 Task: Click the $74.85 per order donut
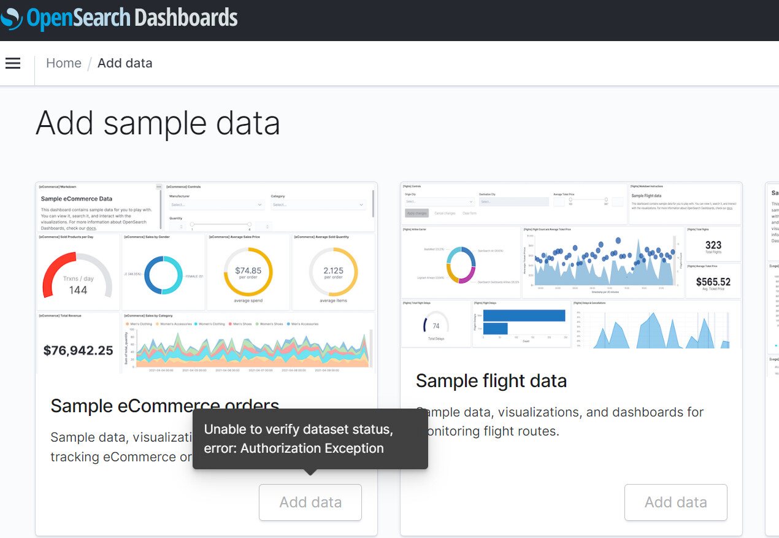[x=248, y=272]
